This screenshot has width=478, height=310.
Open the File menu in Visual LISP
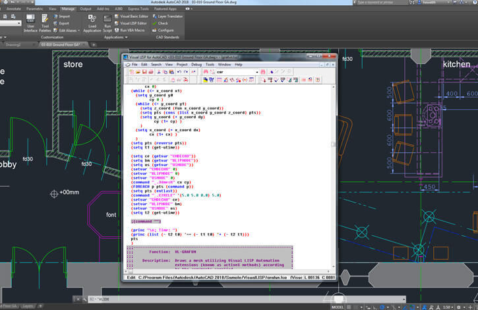coord(134,65)
